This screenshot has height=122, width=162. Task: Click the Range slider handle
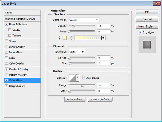(x=82, y=86)
